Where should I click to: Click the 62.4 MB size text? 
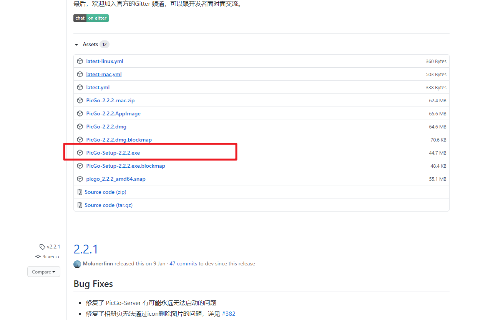438,101
